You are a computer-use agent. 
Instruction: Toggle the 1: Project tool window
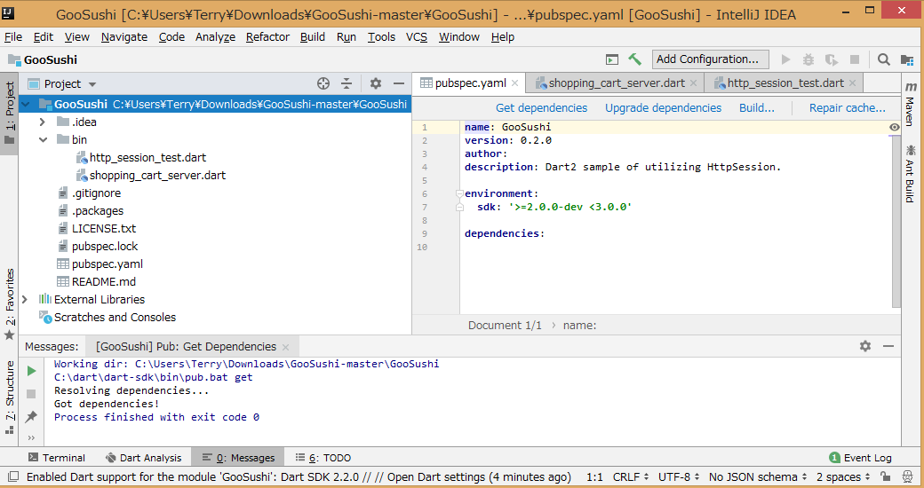tap(10, 113)
